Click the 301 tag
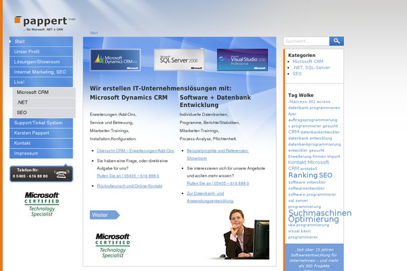This screenshot has height=271, width=407. 312,102
